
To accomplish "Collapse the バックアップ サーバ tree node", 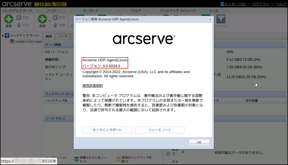I will tap(3, 35).
